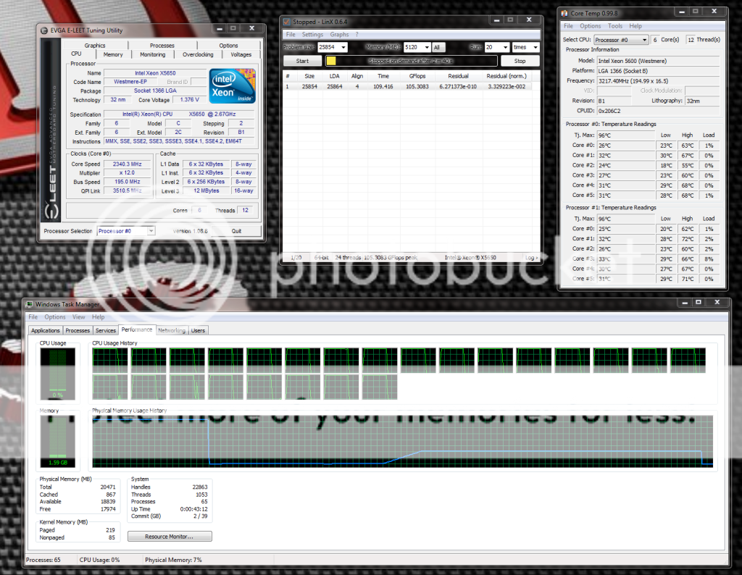
Task: Open the Help menu in Task Manager
Action: 98,316
